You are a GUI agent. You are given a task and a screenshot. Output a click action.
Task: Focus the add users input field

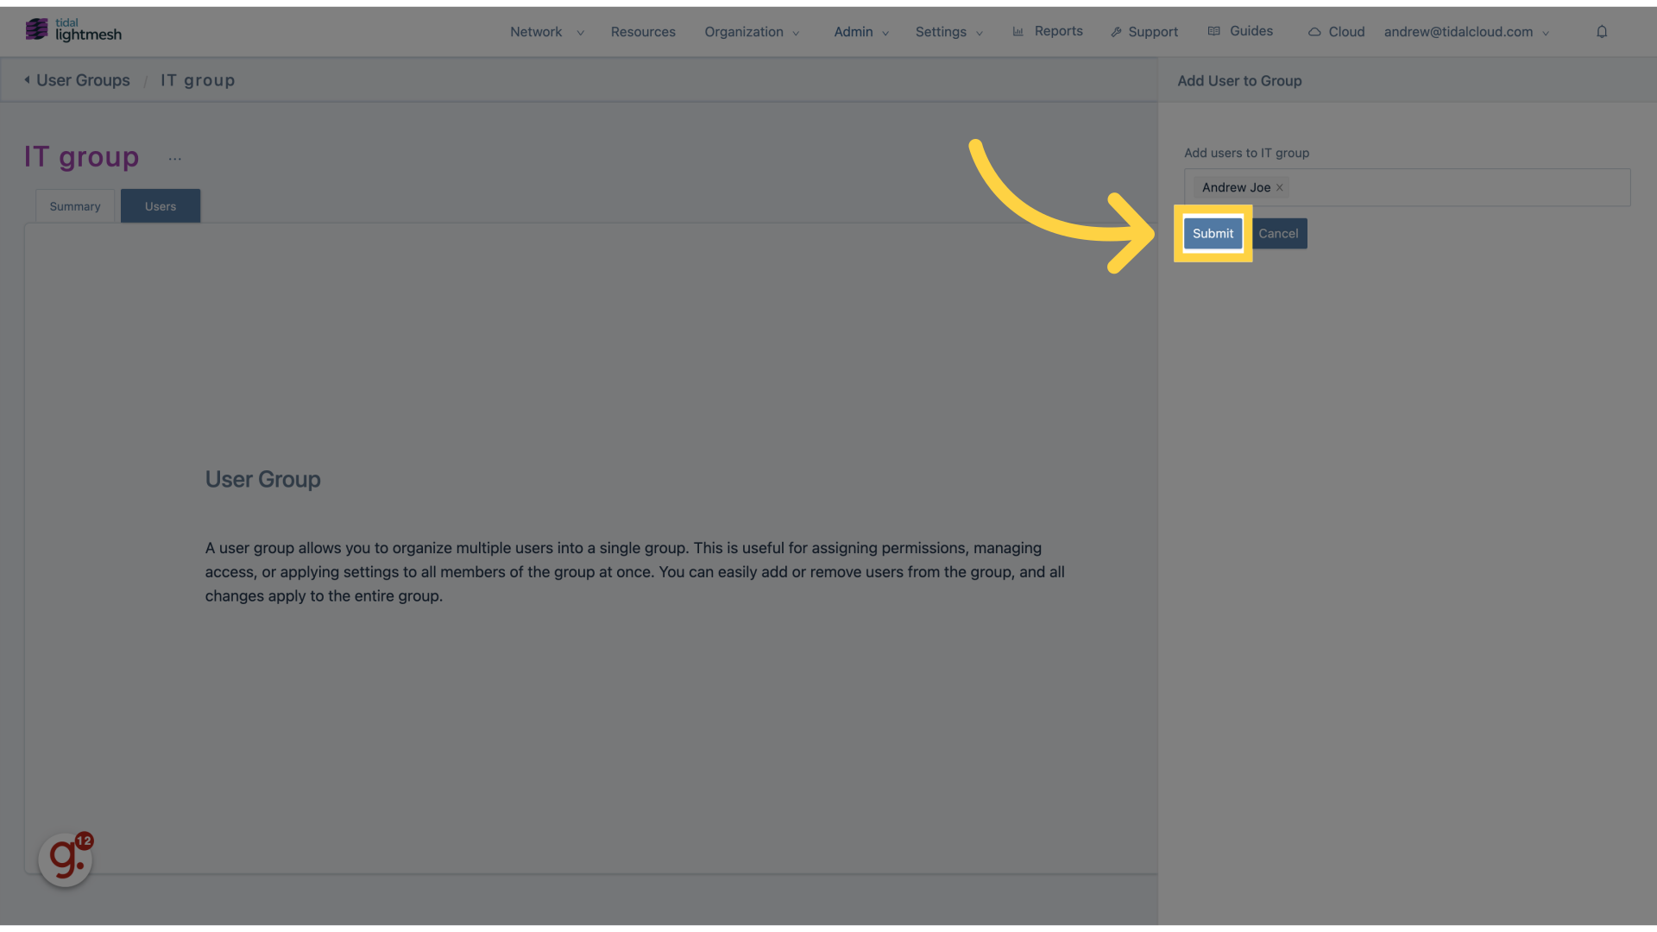pos(1408,187)
